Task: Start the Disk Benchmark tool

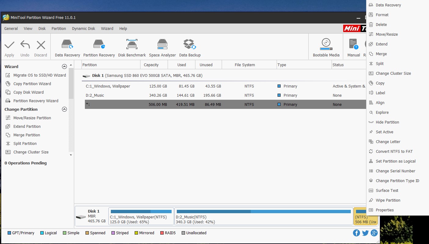Action: 132,48
